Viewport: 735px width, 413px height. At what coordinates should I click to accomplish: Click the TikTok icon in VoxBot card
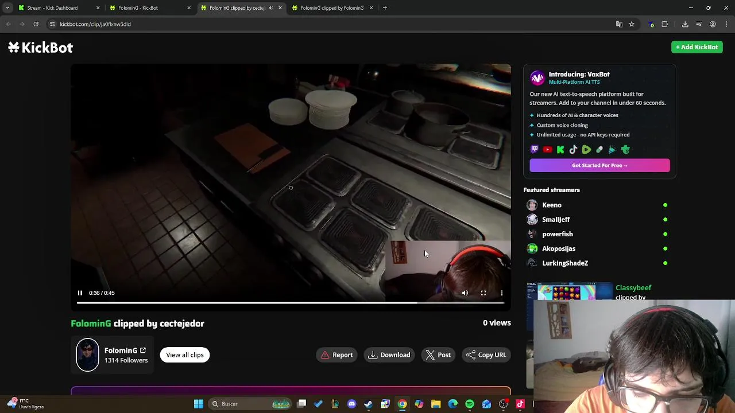[x=573, y=150]
